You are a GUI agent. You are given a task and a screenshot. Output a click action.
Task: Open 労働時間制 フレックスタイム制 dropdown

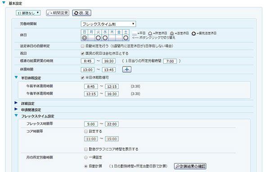pyautogui.click(x=108, y=24)
